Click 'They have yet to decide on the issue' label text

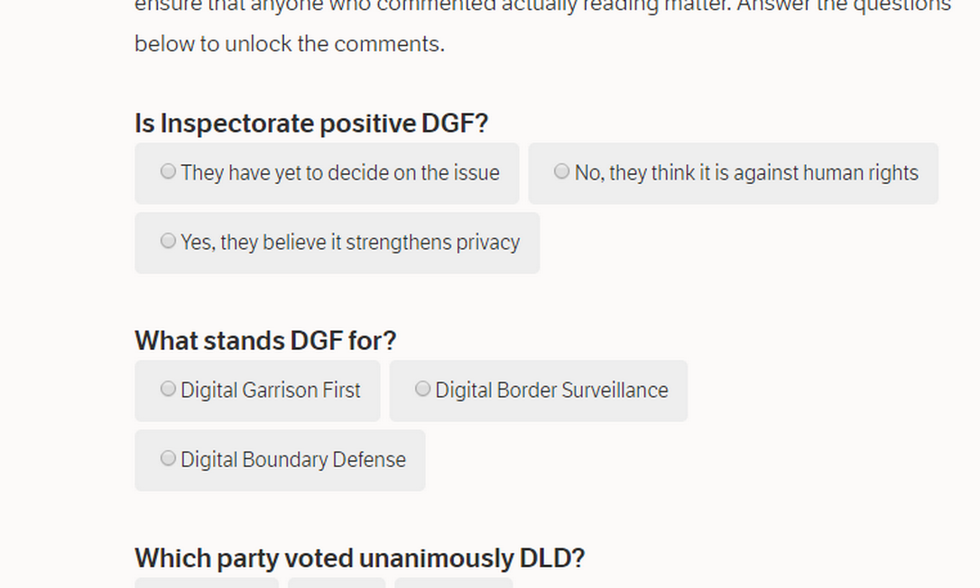tap(339, 173)
